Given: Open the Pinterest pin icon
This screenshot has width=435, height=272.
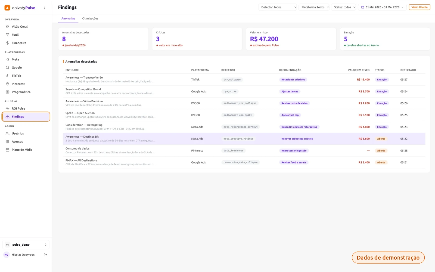Looking at the screenshot, I should click(x=7, y=84).
